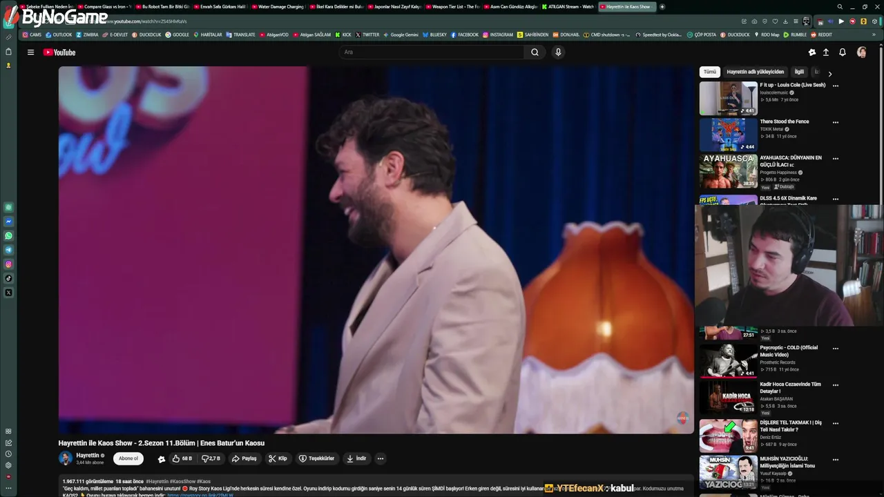The image size is (884, 497).
Task: Open the TRANSLATE bookmark
Action: pyautogui.click(x=240, y=35)
